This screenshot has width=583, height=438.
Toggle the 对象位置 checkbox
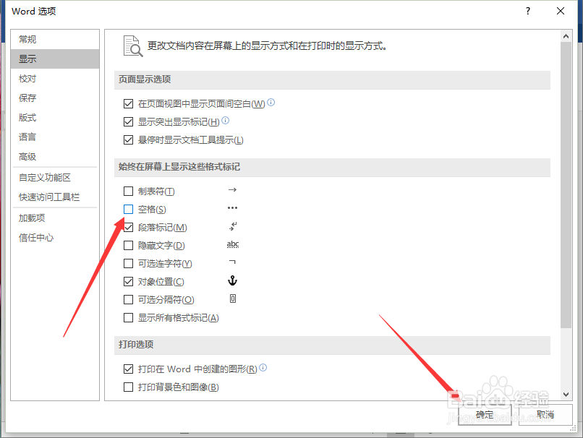128,281
